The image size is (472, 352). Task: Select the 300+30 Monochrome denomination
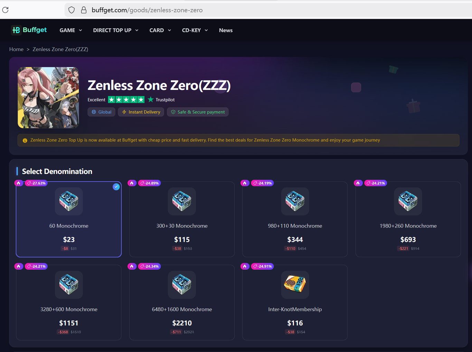182,219
